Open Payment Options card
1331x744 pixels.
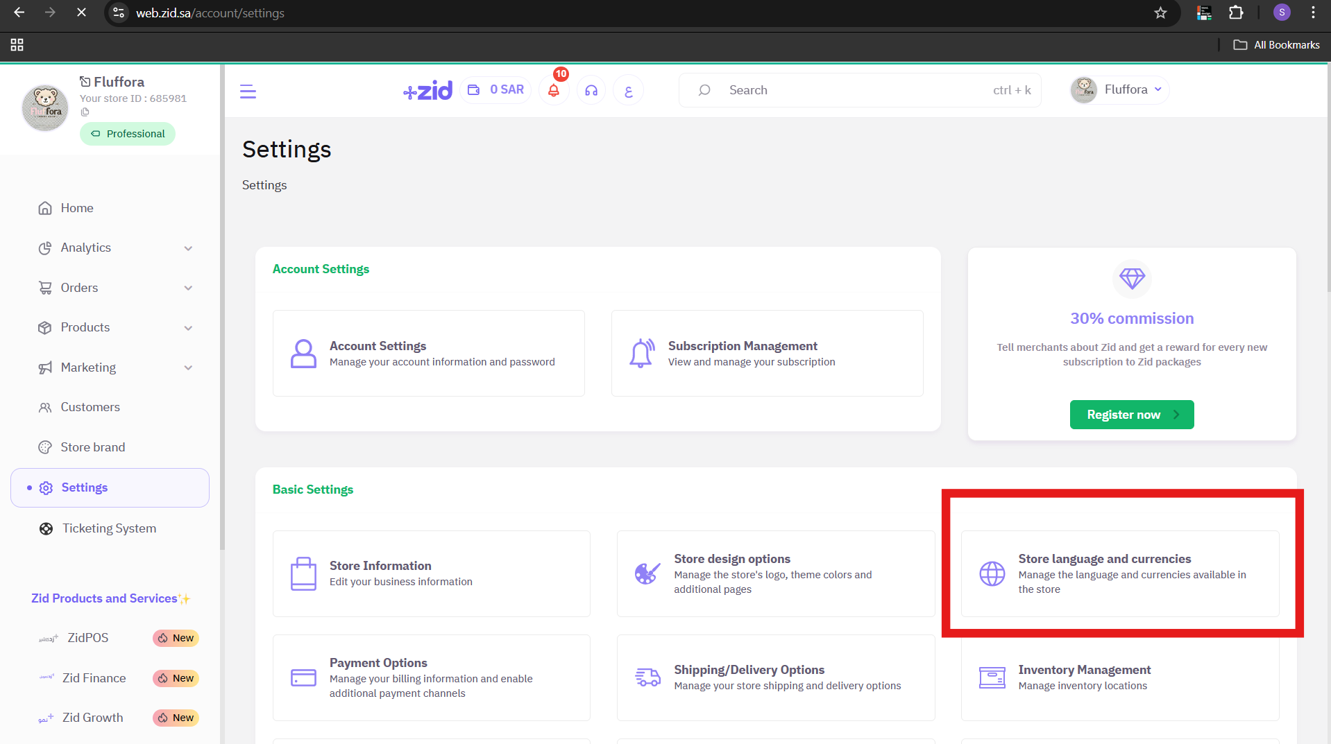click(432, 677)
